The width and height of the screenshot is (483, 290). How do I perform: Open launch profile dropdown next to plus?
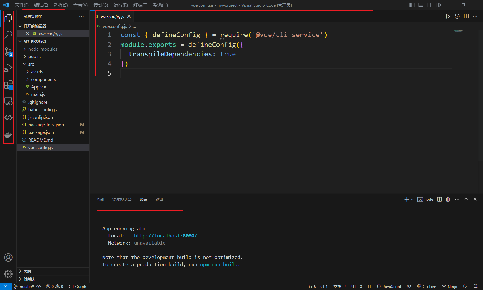coord(412,199)
